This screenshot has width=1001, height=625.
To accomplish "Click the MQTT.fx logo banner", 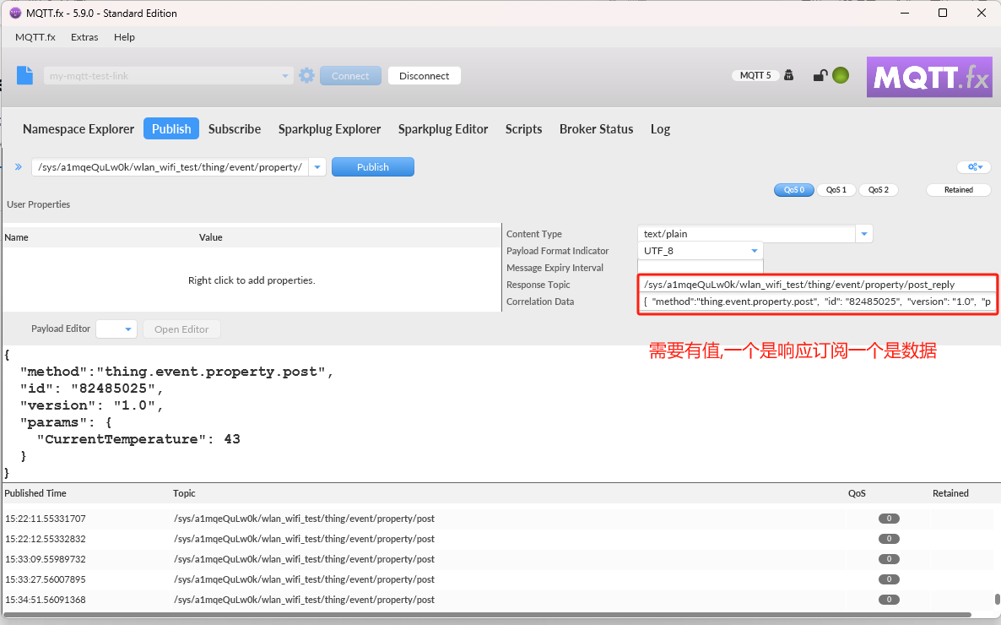I will pos(929,77).
